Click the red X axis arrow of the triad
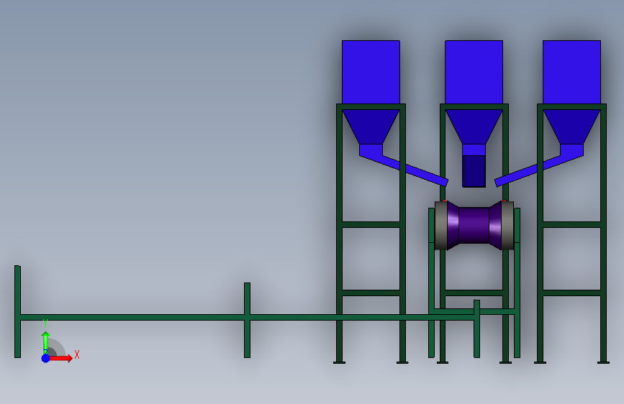This screenshot has height=404, width=624. (60, 358)
